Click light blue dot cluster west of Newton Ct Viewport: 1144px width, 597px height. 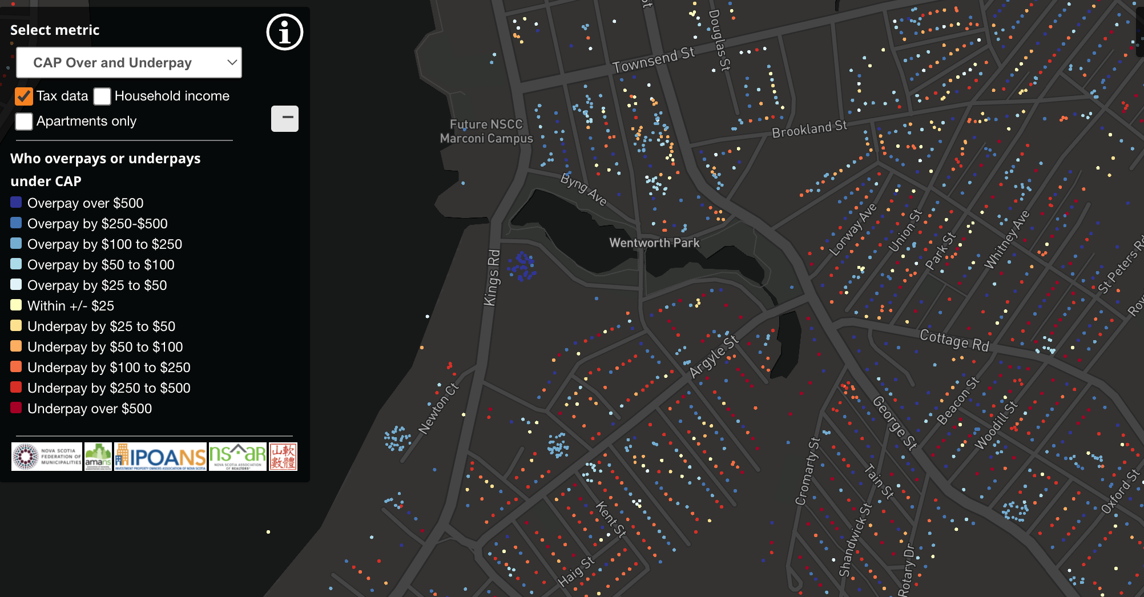coord(397,438)
